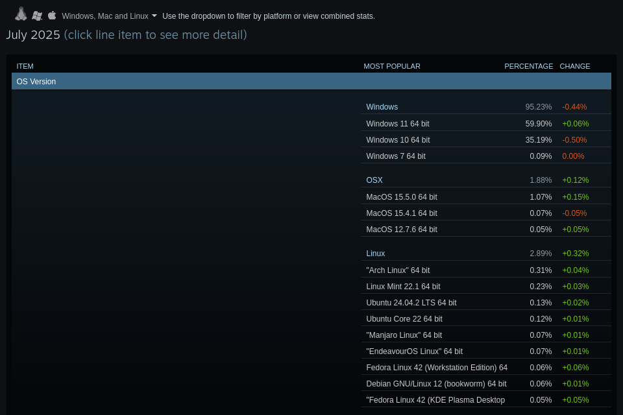Select the Linux Mint 22.1 64 bit row
The height and width of the screenshot is (415, 623).
[x=486, y=287]
